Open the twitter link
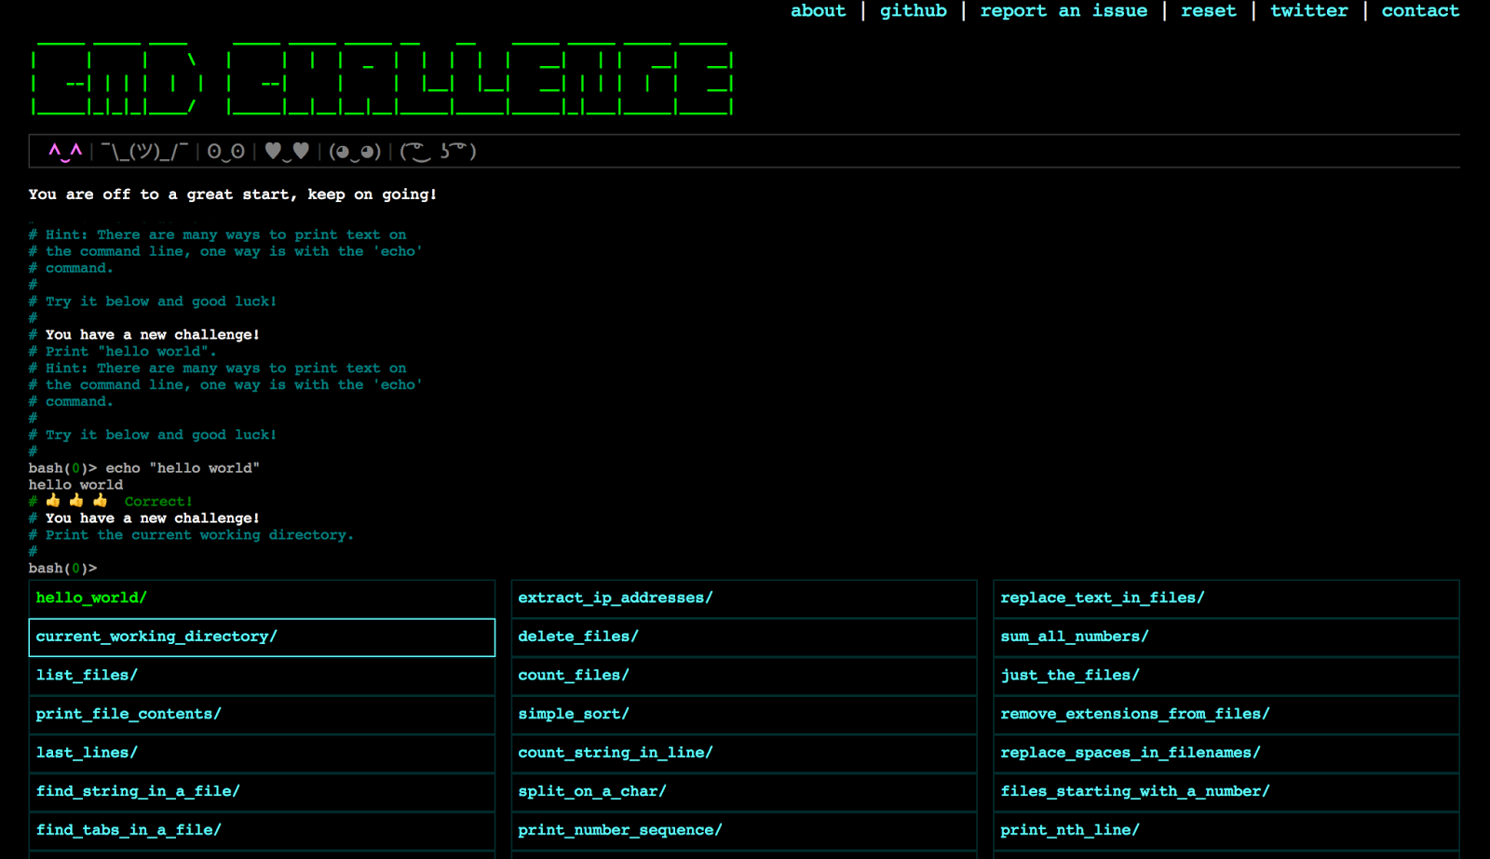The width and height of the screenshot is (1490, 859). pos(1307,10)
